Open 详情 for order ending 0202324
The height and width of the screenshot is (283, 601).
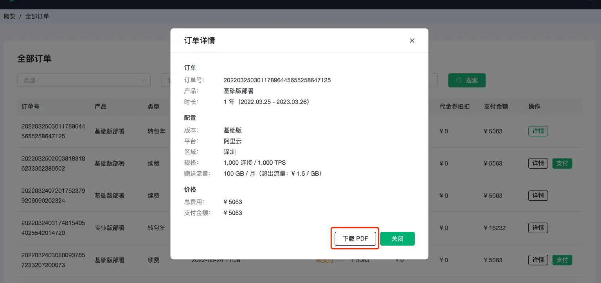[x=538, y=196]
